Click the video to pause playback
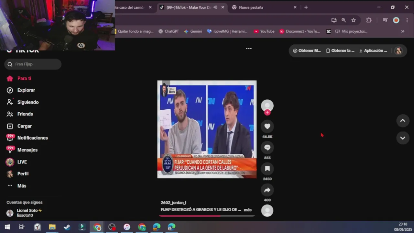Image resolution: width=414 pixels, height=233 pixels. [207, 129]
